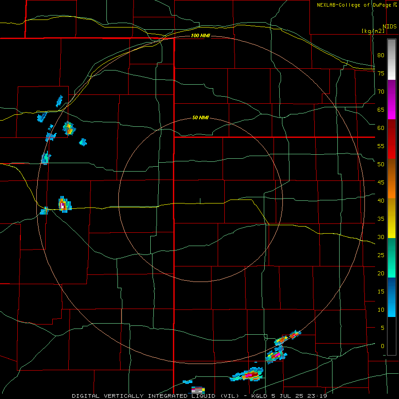Select the 30 value on the VIL scale
This screenshot has width=399, height=399.
(381, 237)
